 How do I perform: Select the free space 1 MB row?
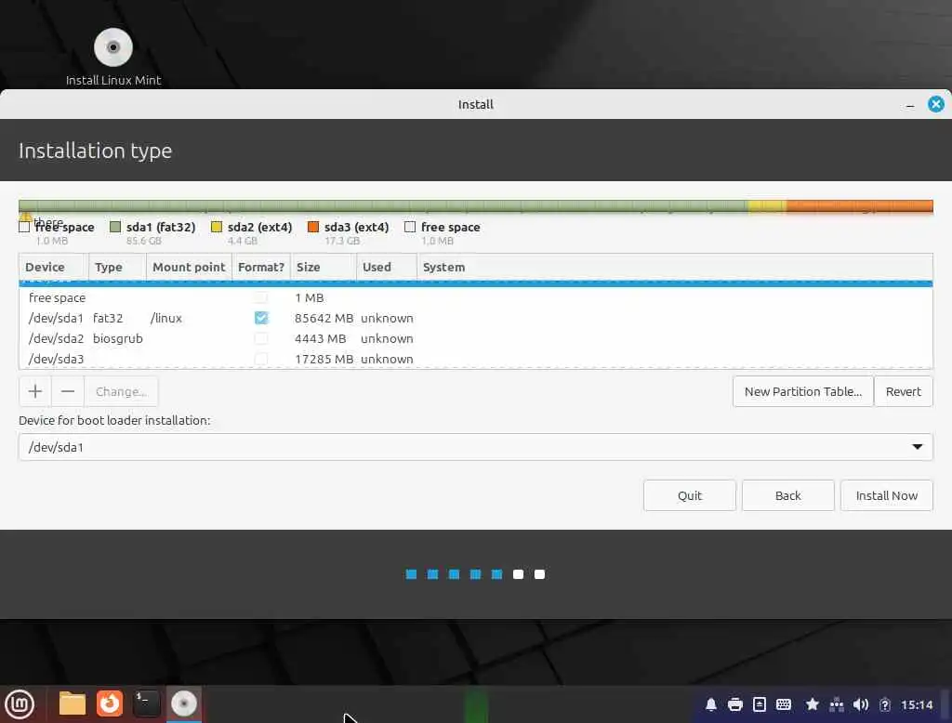(x=475, y=297)
